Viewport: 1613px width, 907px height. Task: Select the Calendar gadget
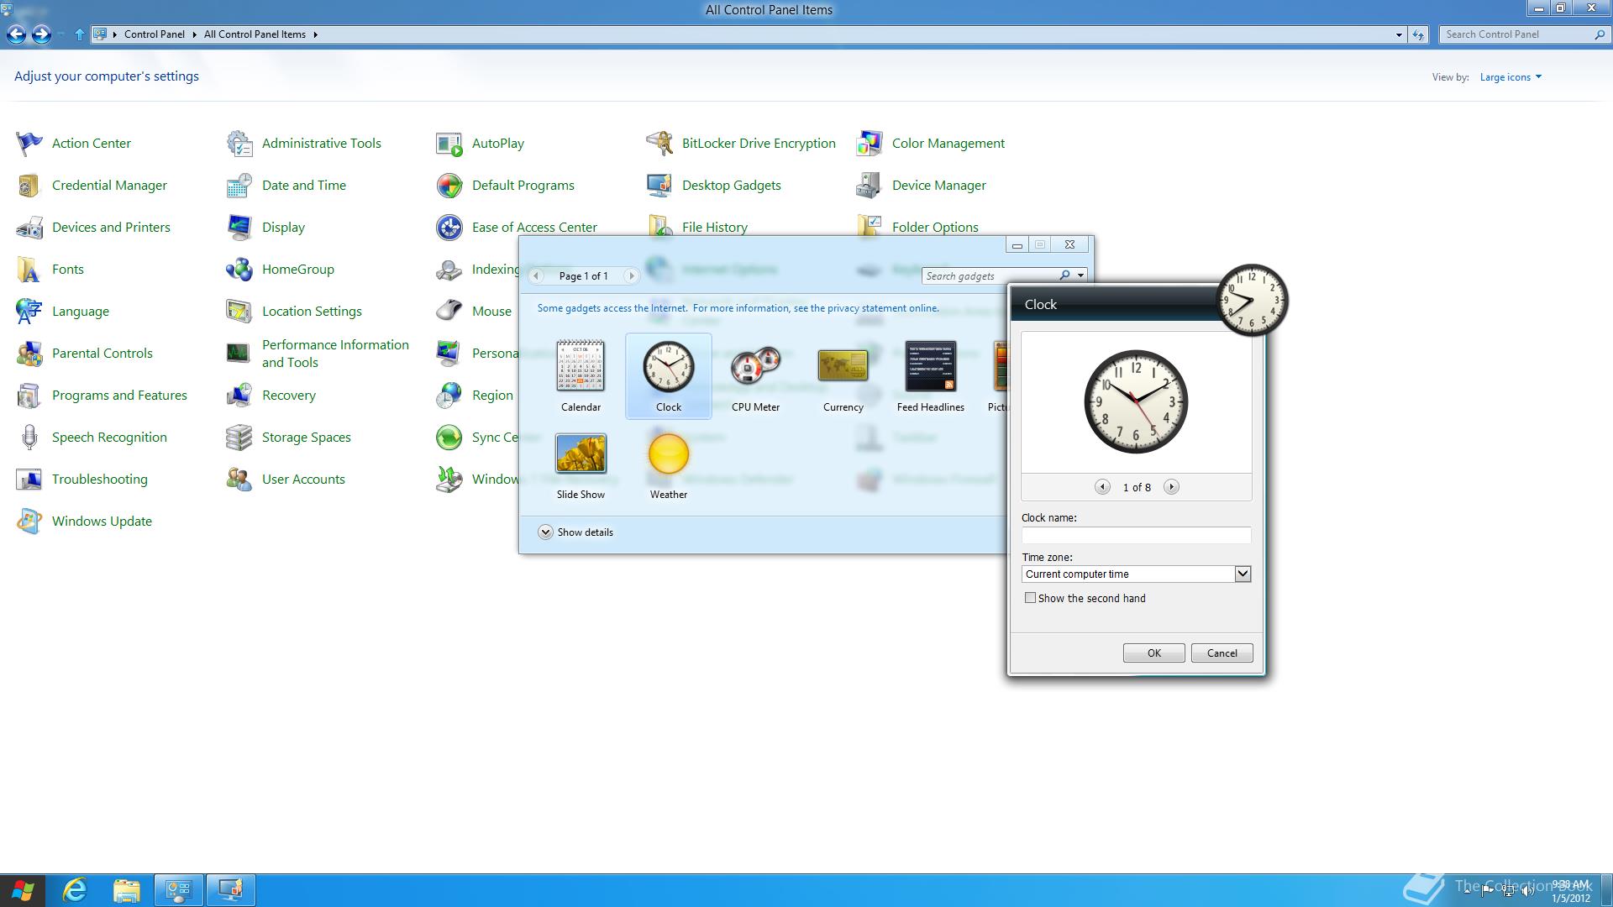click(581, 375)
